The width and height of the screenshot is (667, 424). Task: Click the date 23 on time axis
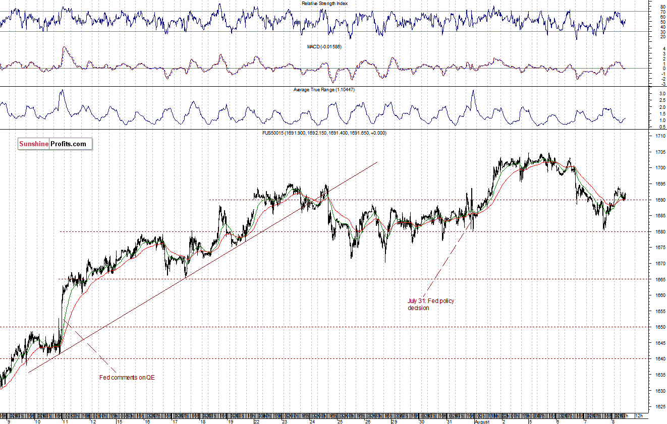[x=285, y=421]
